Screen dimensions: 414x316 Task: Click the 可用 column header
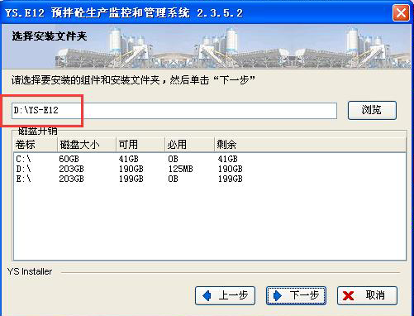point(140,145)
